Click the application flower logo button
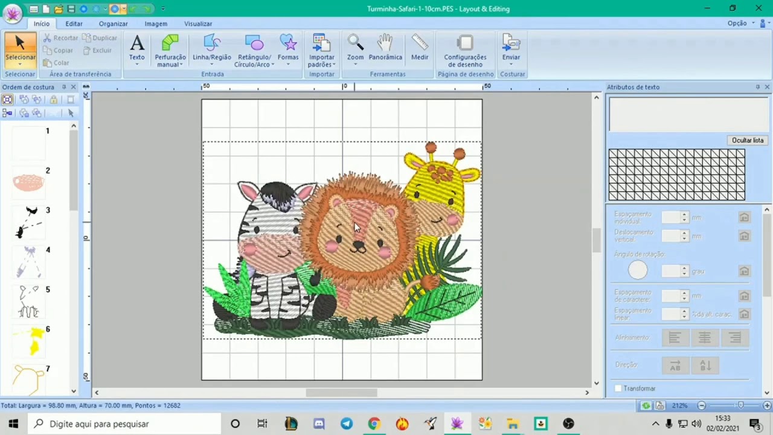This screenshot has height=435, width=773. point(13,13)
